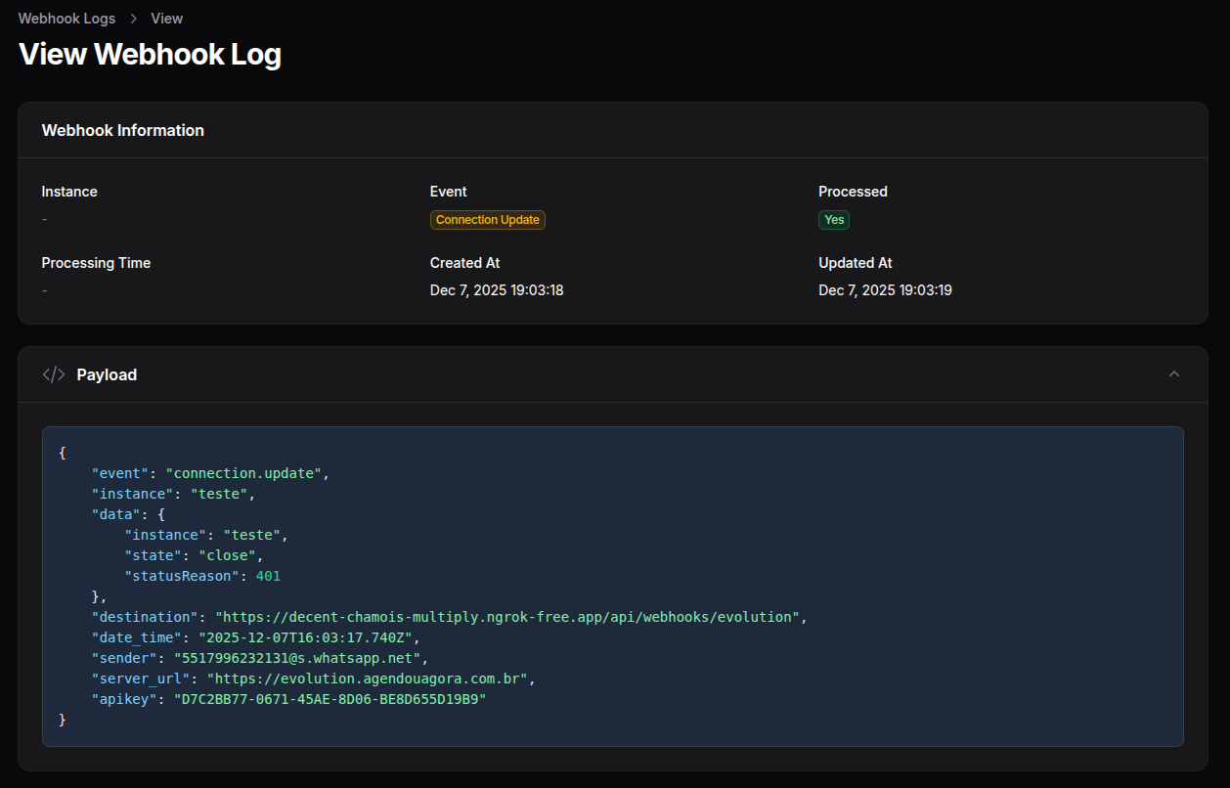1230x788 pixels.
Task: Click the Updated At timestamp
Action: (885, 289)
